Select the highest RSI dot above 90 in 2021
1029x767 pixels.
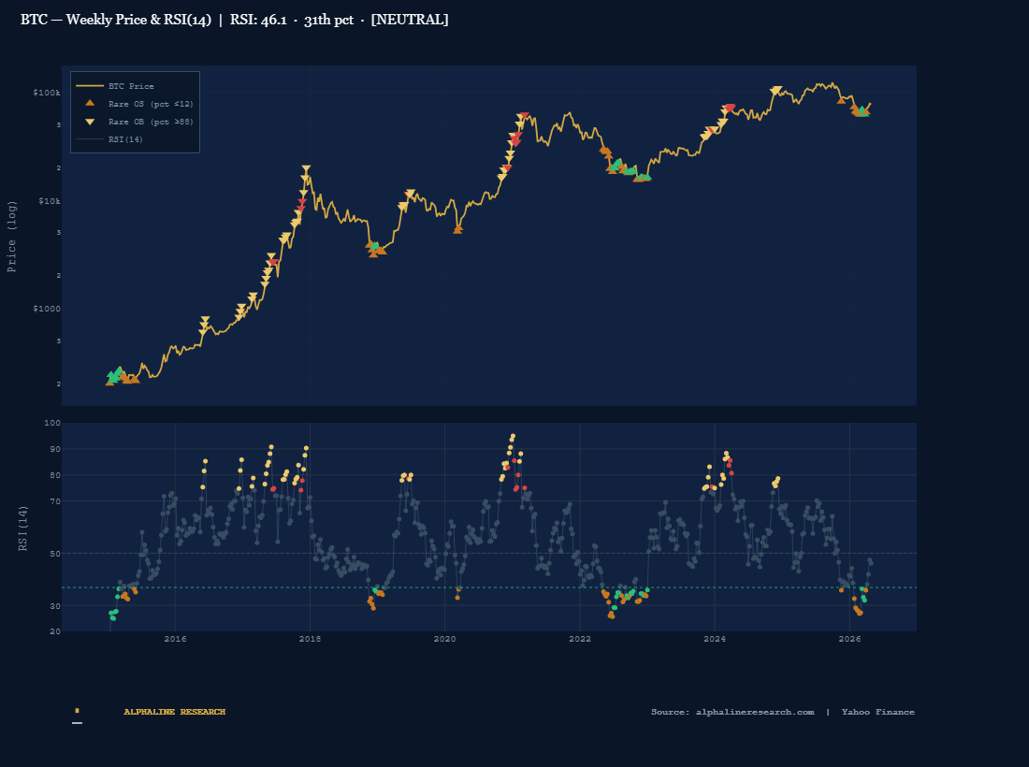512,434
